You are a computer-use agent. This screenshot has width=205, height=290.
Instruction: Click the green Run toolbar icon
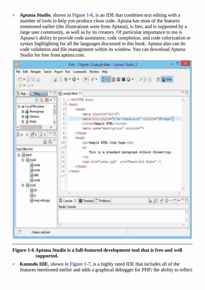tap(74, 79)
